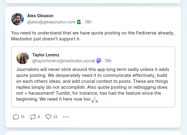Click the Alex Gleason display name
Viewport: 187px width, 135px height.
(x=40, y=16)
